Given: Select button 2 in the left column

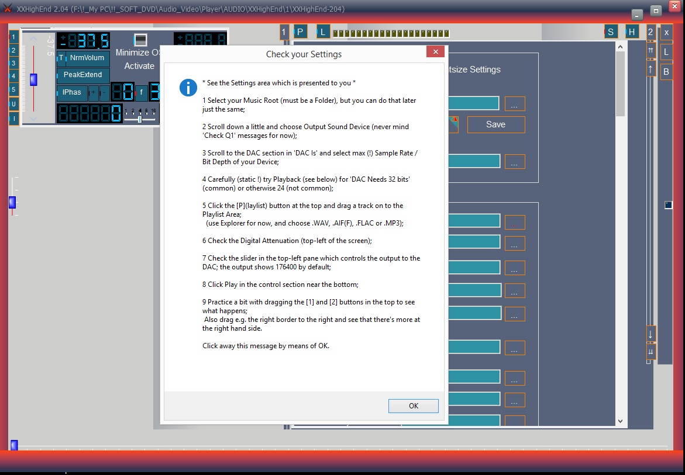Looking at the screenshot, I should point(13,51).
